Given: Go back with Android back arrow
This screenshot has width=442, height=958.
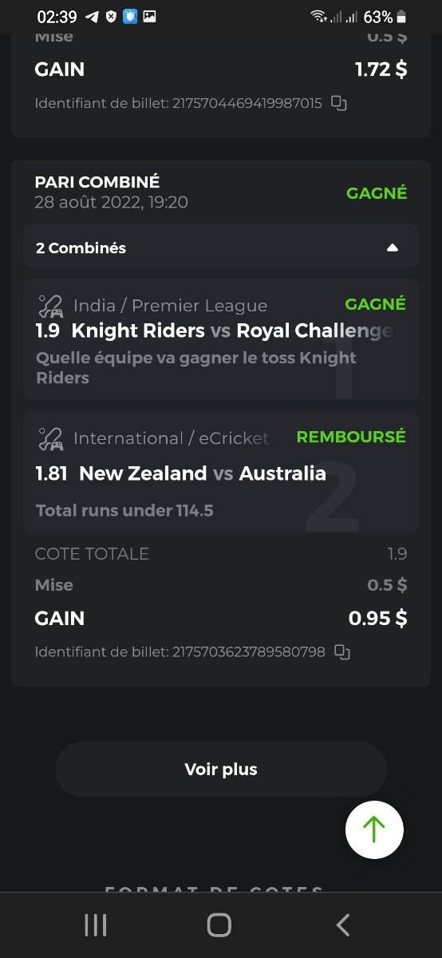Looking at the screenshot, I should tap(343, 925).
